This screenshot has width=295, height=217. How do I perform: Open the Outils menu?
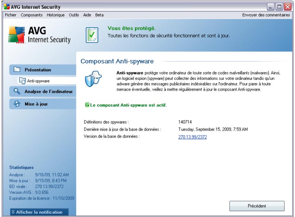pos(74,15)
